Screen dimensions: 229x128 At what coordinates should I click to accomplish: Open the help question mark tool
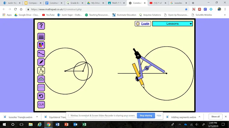coord(41,26)
